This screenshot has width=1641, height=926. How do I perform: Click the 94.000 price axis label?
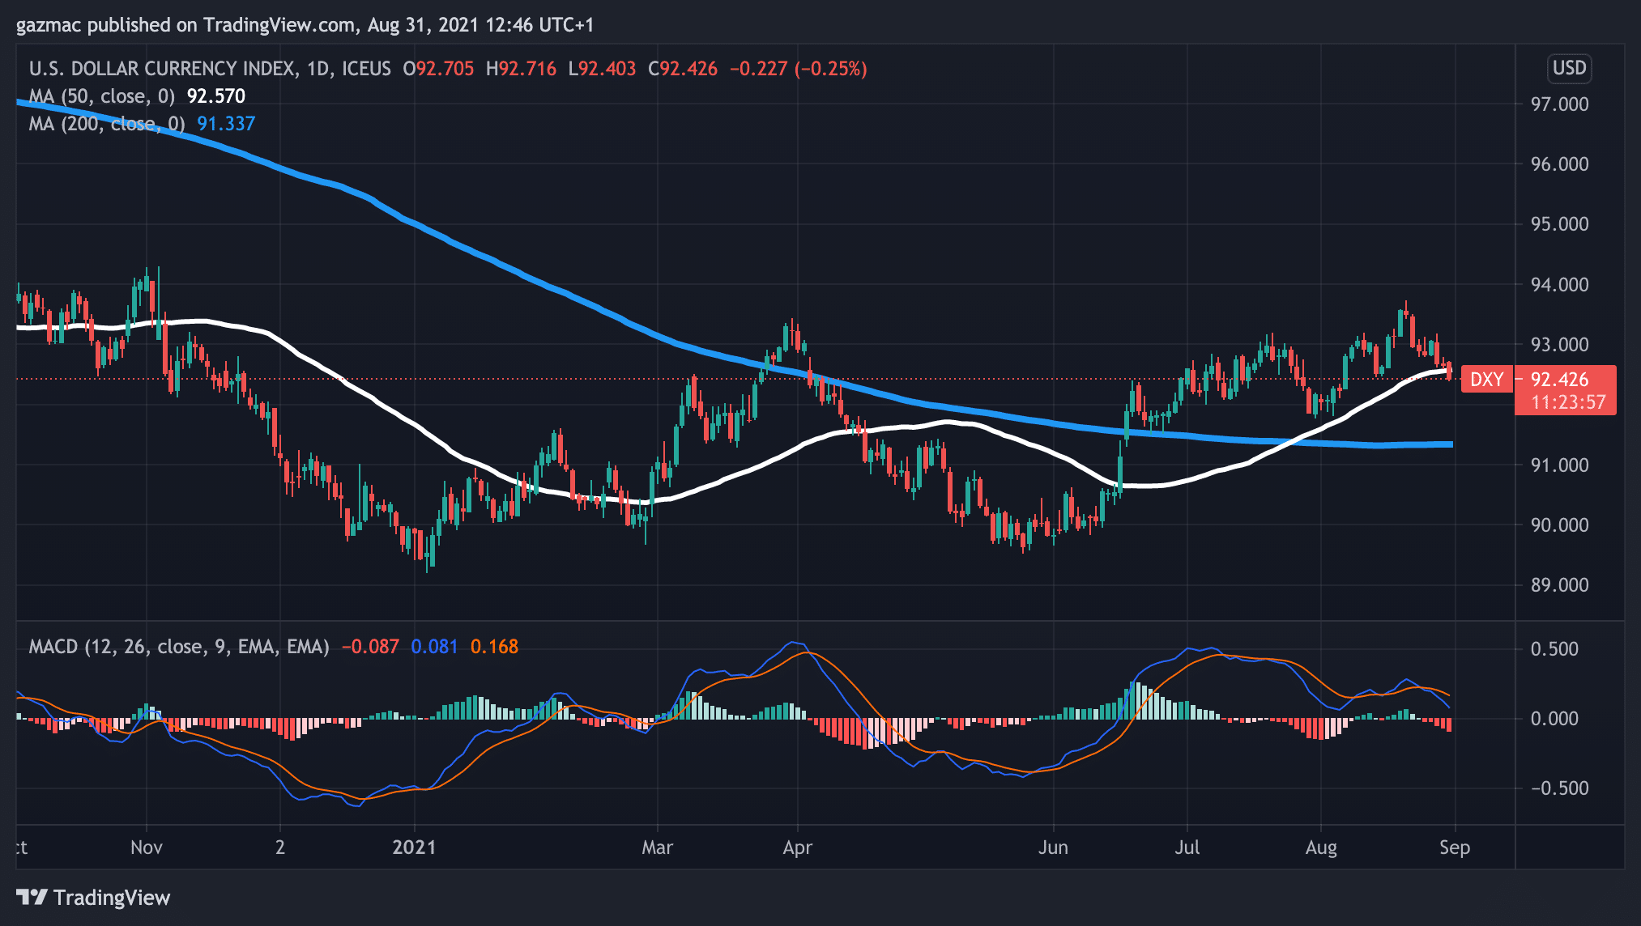coord(1559,285)
